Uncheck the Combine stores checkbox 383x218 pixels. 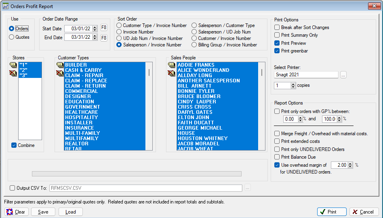pyautogui.click(x=14, y=145)
